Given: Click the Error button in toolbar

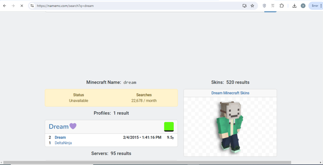Looking at the screenshot, I should coord(315,6).
